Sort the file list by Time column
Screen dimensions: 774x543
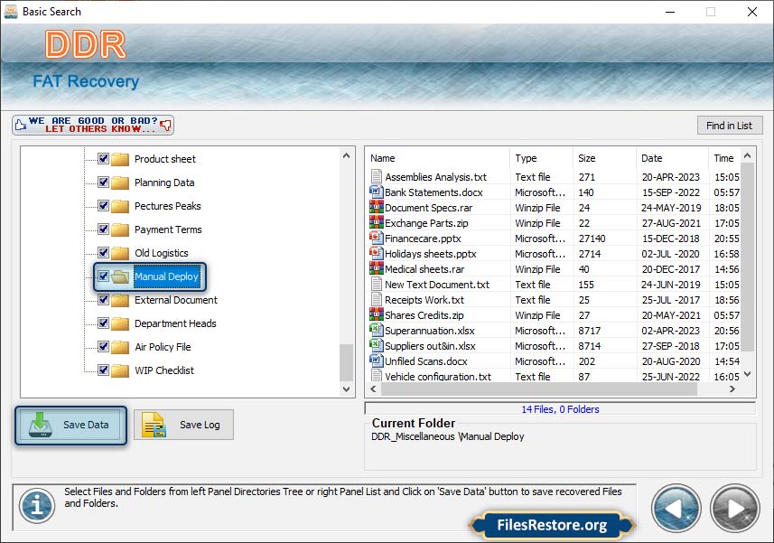[723, 158]
